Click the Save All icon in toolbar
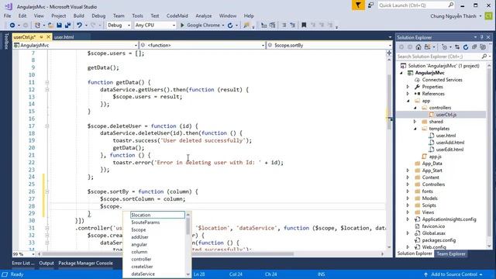 click(67, 26)
